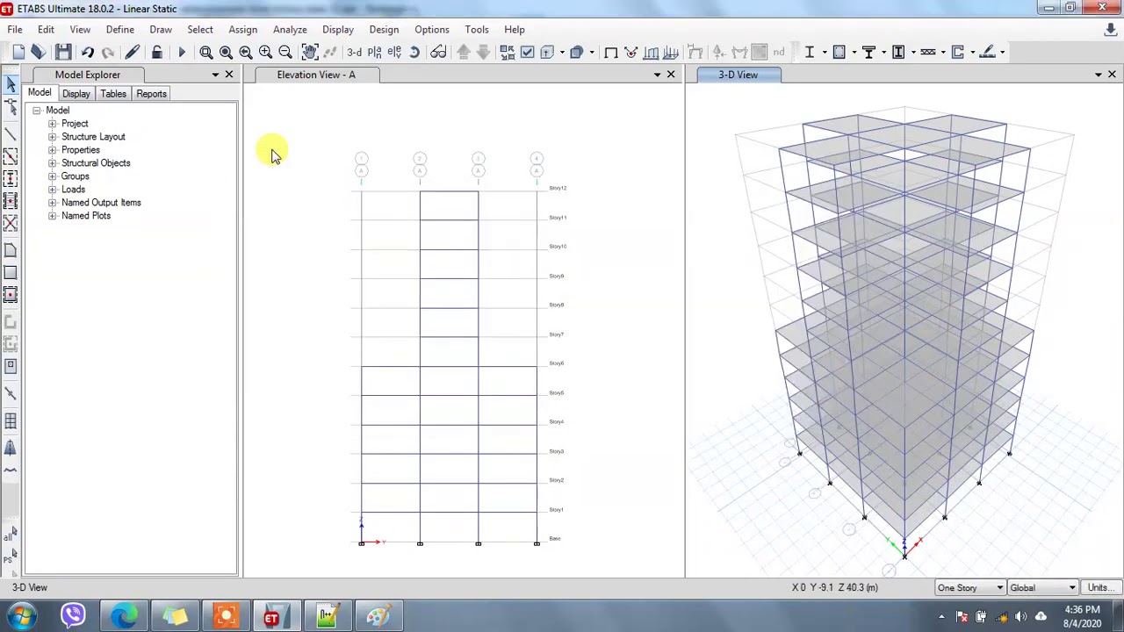Click the Rubber Band Zoom icon
1124x632 pixels.
pyautogui.click(x=206, y=53)
